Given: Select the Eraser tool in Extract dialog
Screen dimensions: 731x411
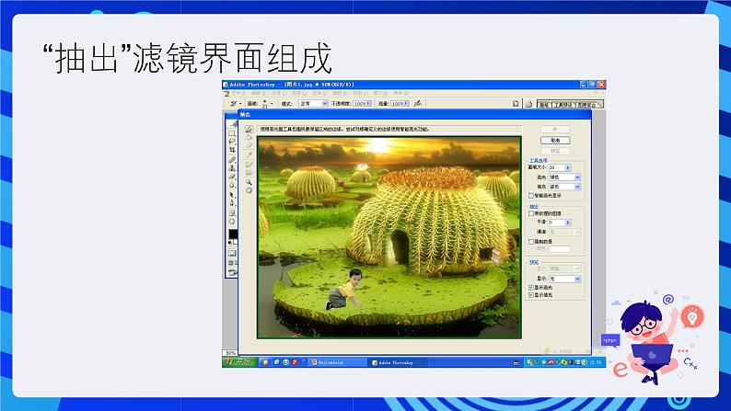Looking at the screenshot, I should (x=249, y=146).
